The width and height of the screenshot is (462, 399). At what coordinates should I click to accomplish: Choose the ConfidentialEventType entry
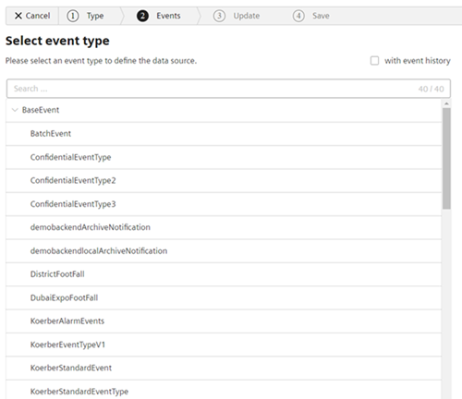[224, 157]
